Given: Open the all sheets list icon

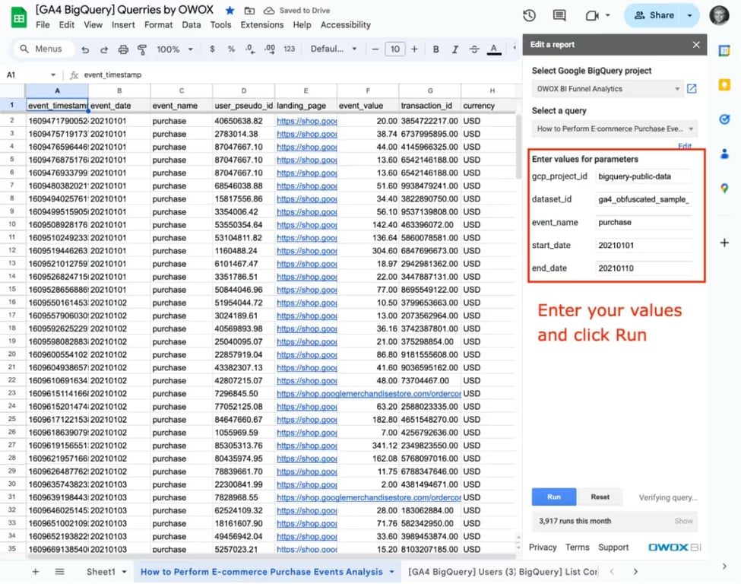Looking at the screenshot, I should [x=59, y=571].
